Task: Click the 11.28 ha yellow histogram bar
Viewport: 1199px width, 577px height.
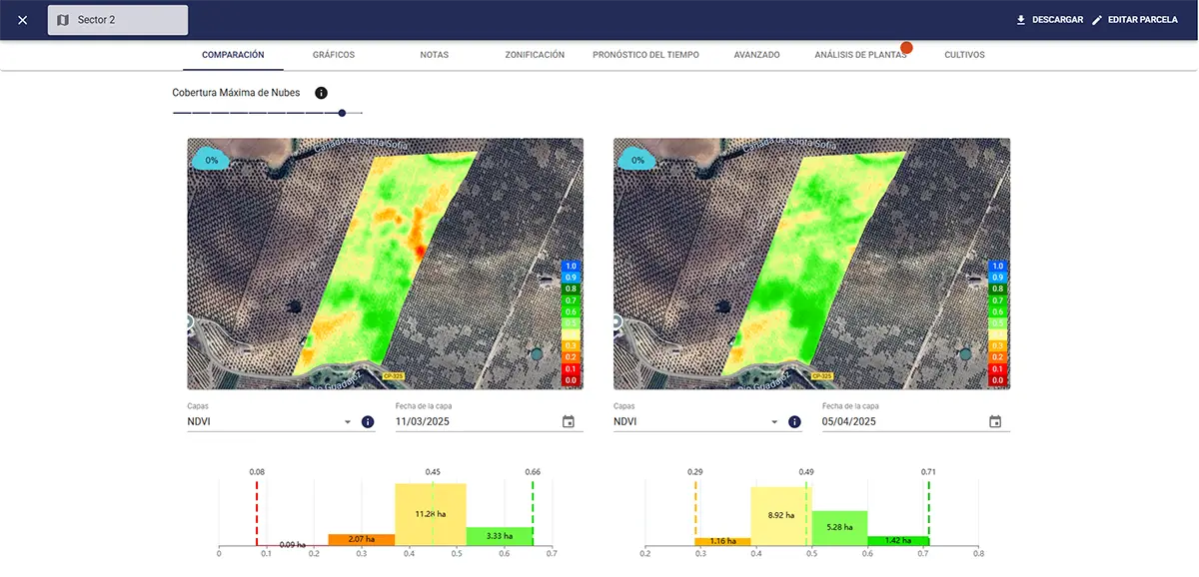Action: pos(431,514)
